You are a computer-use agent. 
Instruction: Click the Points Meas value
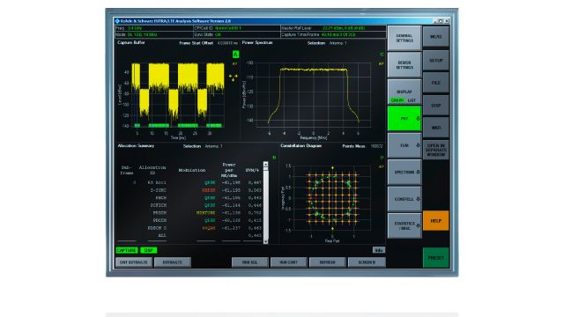point(376,146)
